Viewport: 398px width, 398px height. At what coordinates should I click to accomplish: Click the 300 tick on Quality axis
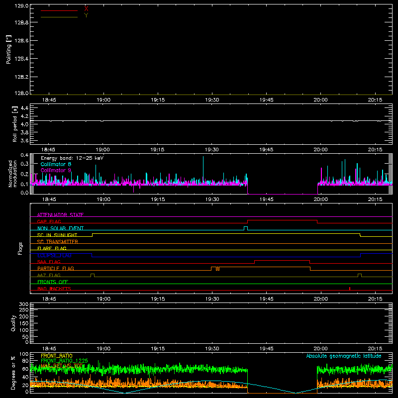23,304
